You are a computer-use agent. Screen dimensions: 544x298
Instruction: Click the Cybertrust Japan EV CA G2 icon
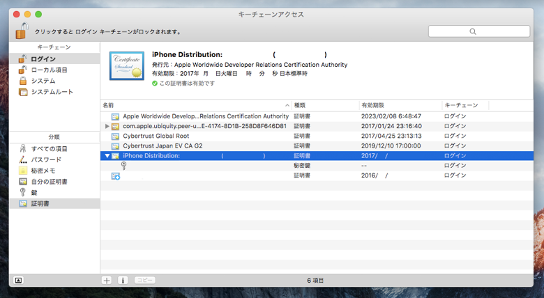[x=115, y=146]
